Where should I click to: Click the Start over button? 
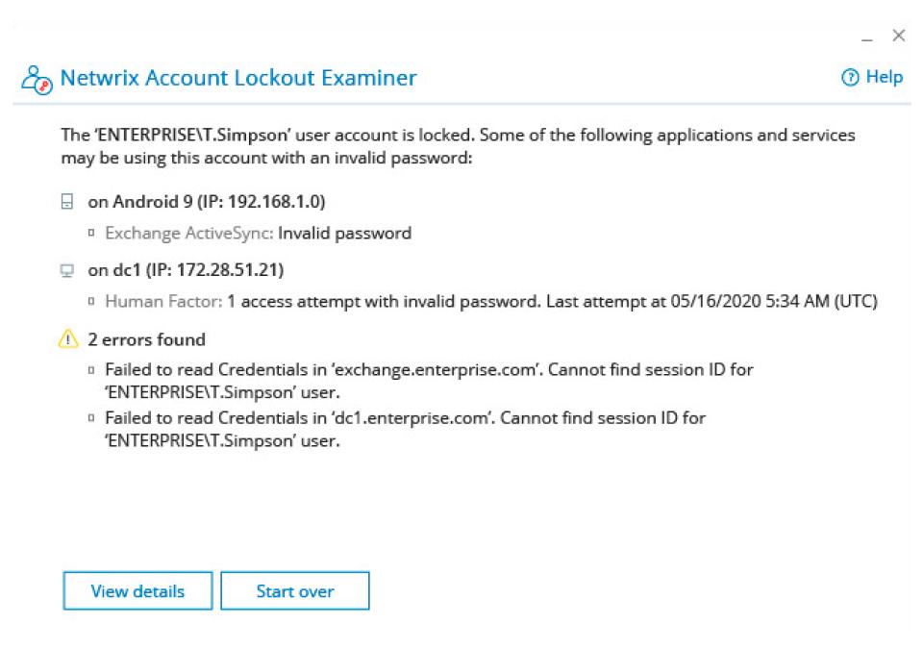pos(295,590)
